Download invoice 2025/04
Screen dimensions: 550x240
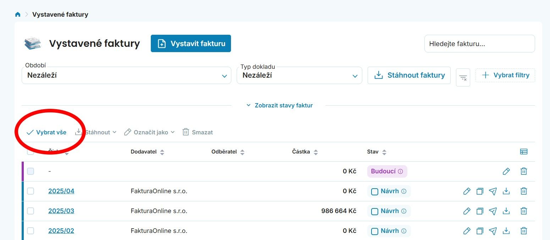(506, 191)
